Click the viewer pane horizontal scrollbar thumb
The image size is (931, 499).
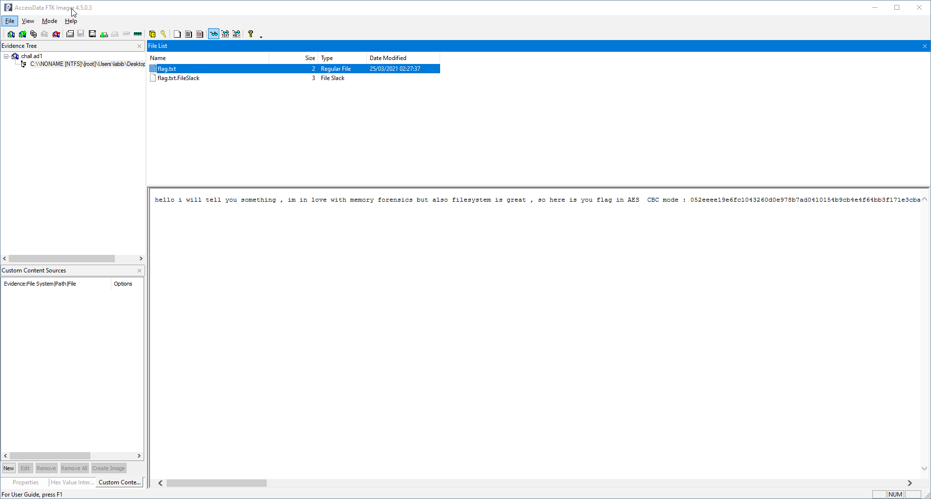pos(216,483)
